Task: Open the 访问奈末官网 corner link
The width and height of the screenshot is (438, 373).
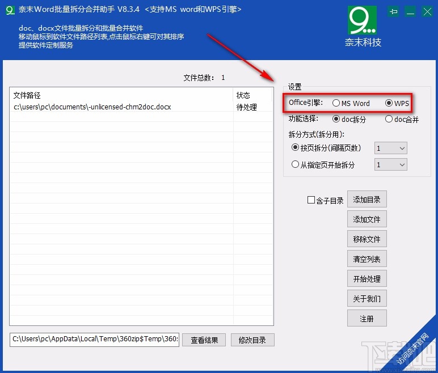Action: point(412,349)
